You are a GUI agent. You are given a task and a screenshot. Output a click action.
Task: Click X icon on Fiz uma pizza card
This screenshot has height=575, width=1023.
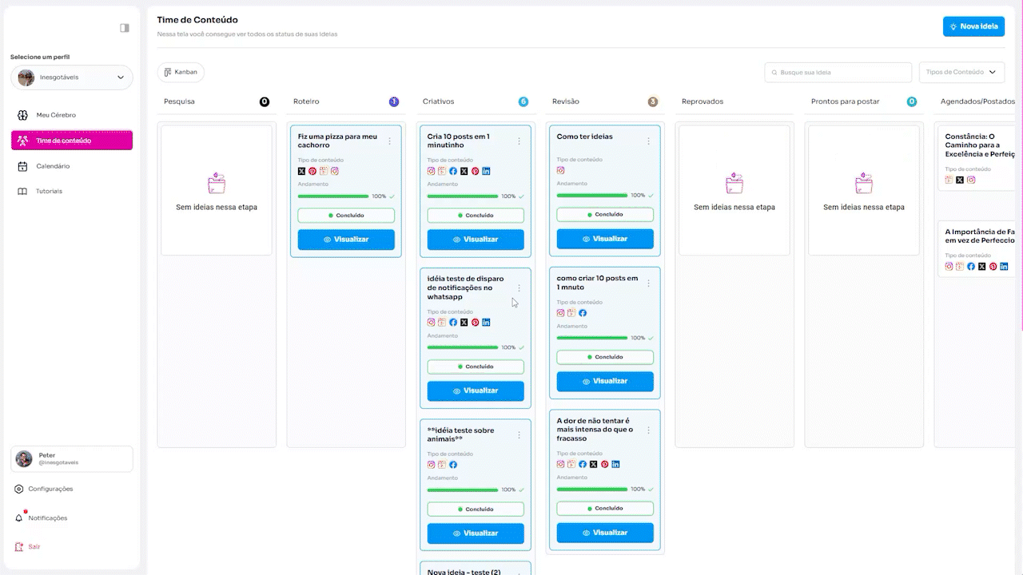[302, 171]
